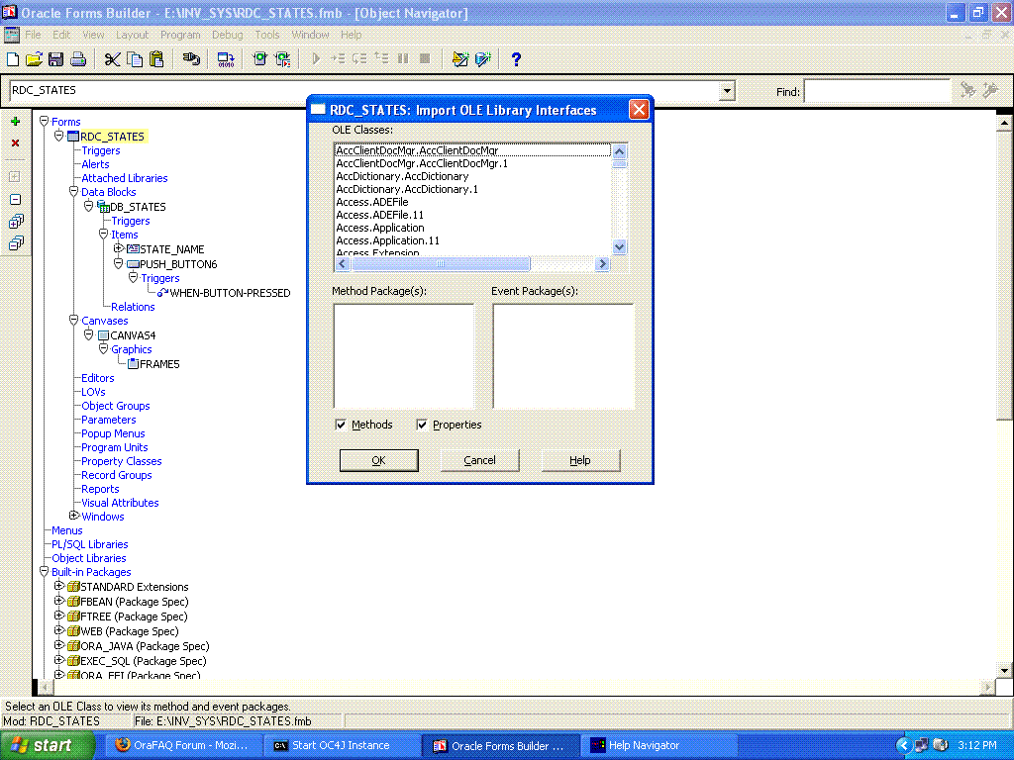This screenshot has width=1014, height=760.
Task: Open the RDC_STATES object dropdown arrow
Action: click(x=727, y=90)
